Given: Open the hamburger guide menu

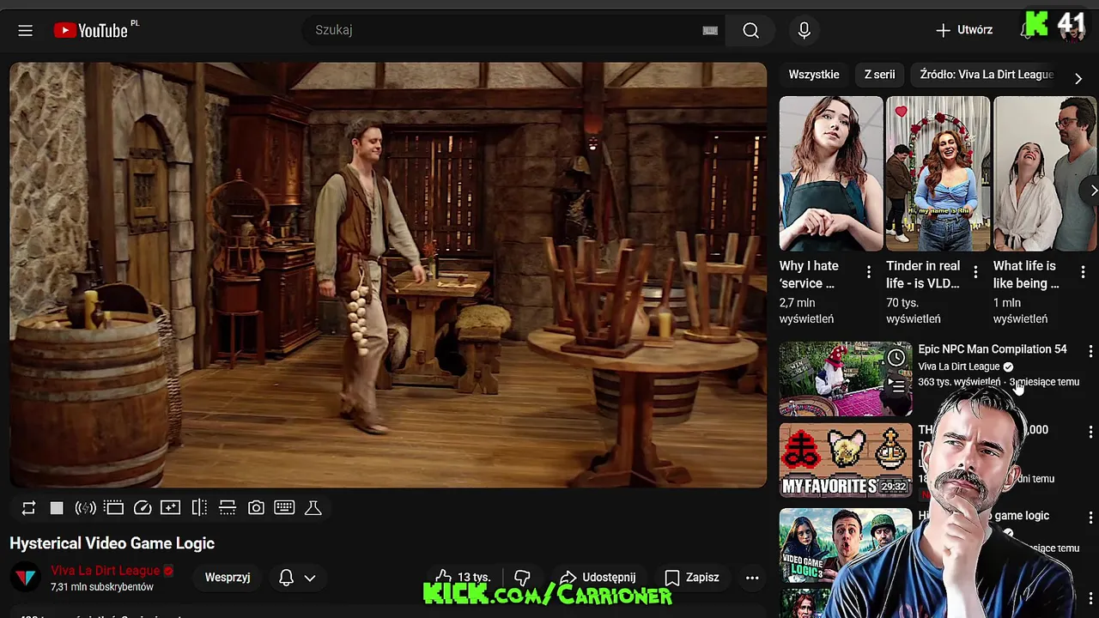Looking at the screenshot, I should (25, 30).
